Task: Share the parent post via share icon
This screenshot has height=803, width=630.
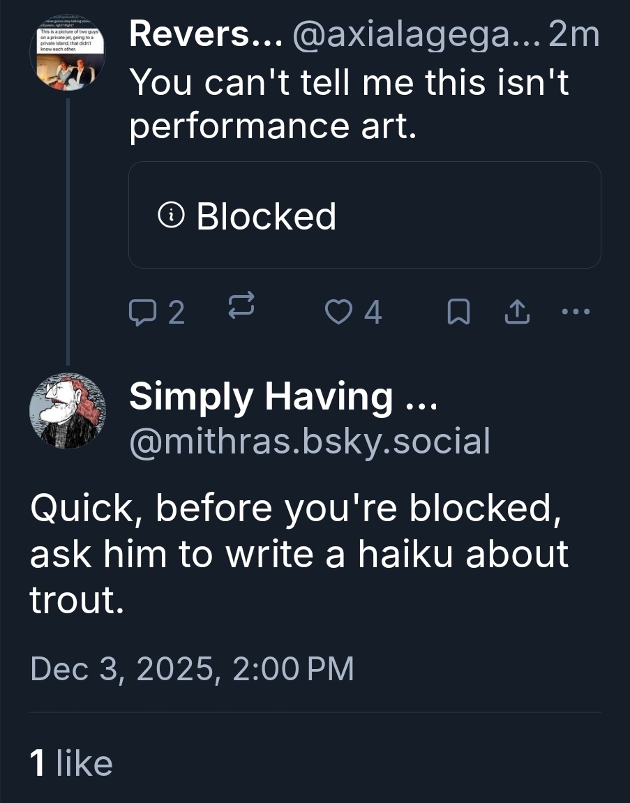Action: tap(517, 313)
